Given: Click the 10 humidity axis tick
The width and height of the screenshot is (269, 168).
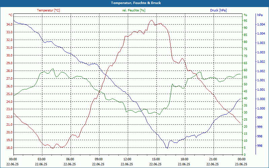Looking at the screenshot, I should tap(245, 141).
